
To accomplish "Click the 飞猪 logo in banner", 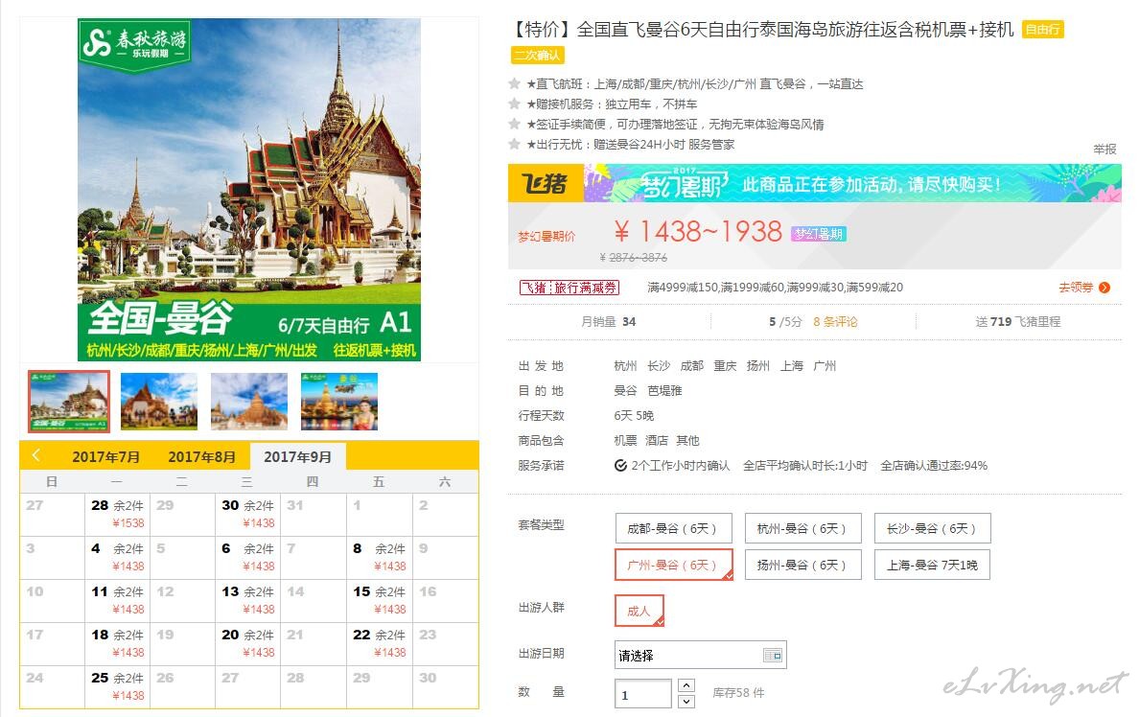I will (546, 183).
